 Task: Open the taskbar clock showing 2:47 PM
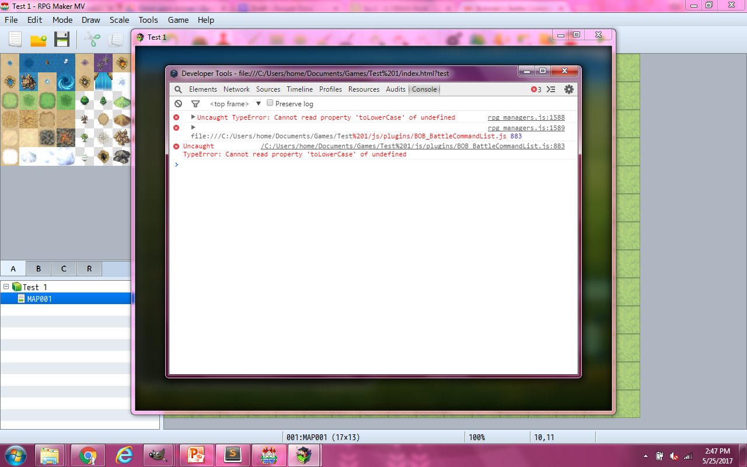point(717,455)
